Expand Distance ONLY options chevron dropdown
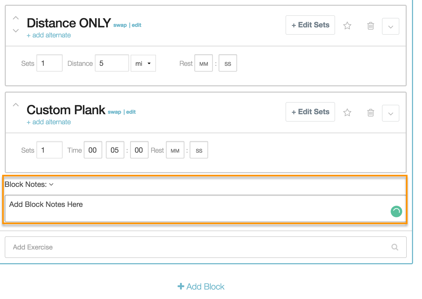This screenshot has height=299, width=422. point(391,26)
